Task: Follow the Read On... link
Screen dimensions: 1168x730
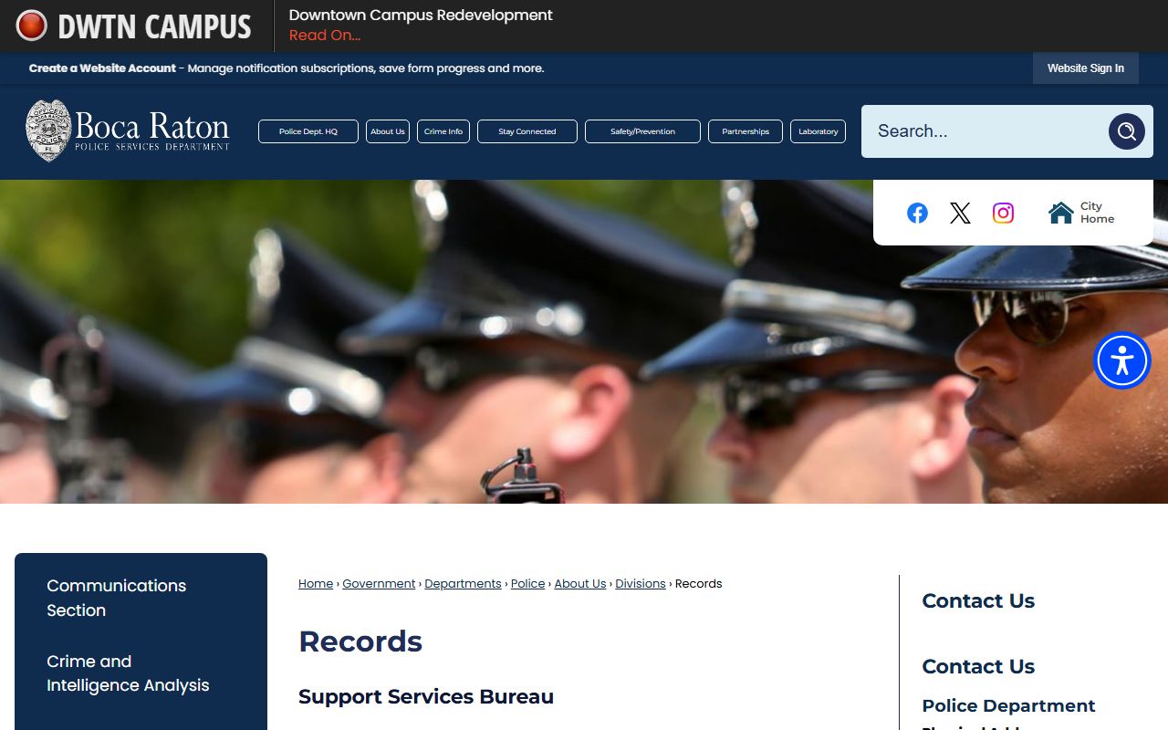Action: click(325, 36)
